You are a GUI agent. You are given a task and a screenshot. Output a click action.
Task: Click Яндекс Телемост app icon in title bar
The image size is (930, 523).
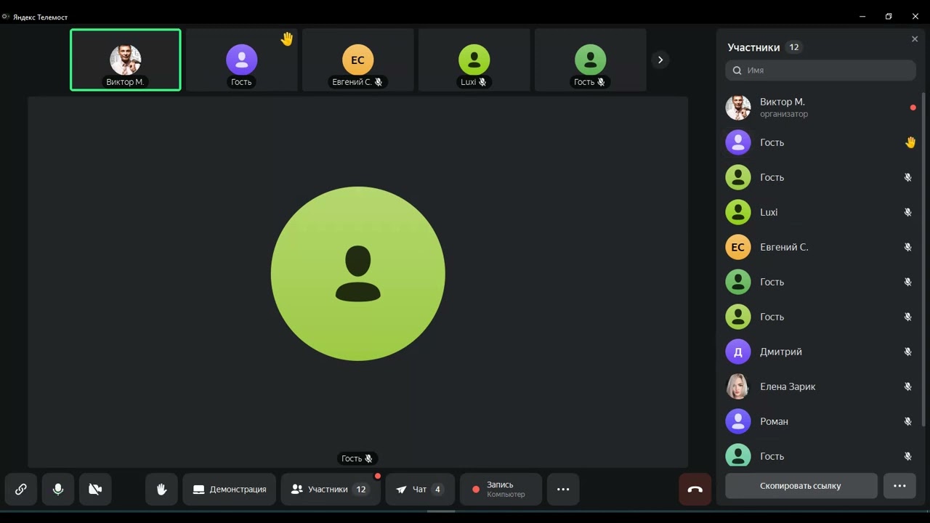coord(6,16)
